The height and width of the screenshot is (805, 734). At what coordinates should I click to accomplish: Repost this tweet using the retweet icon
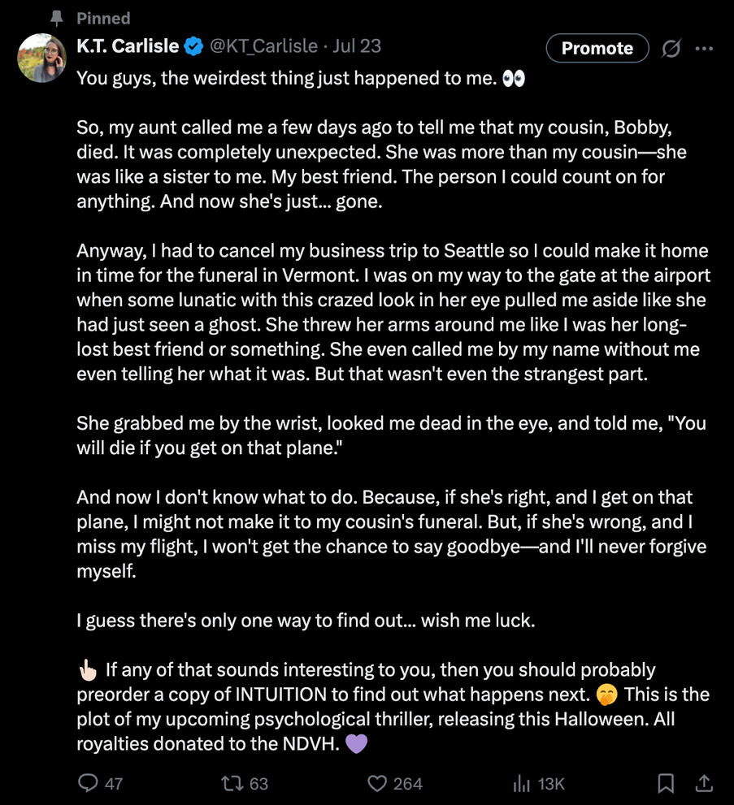(x=231, y=783)
